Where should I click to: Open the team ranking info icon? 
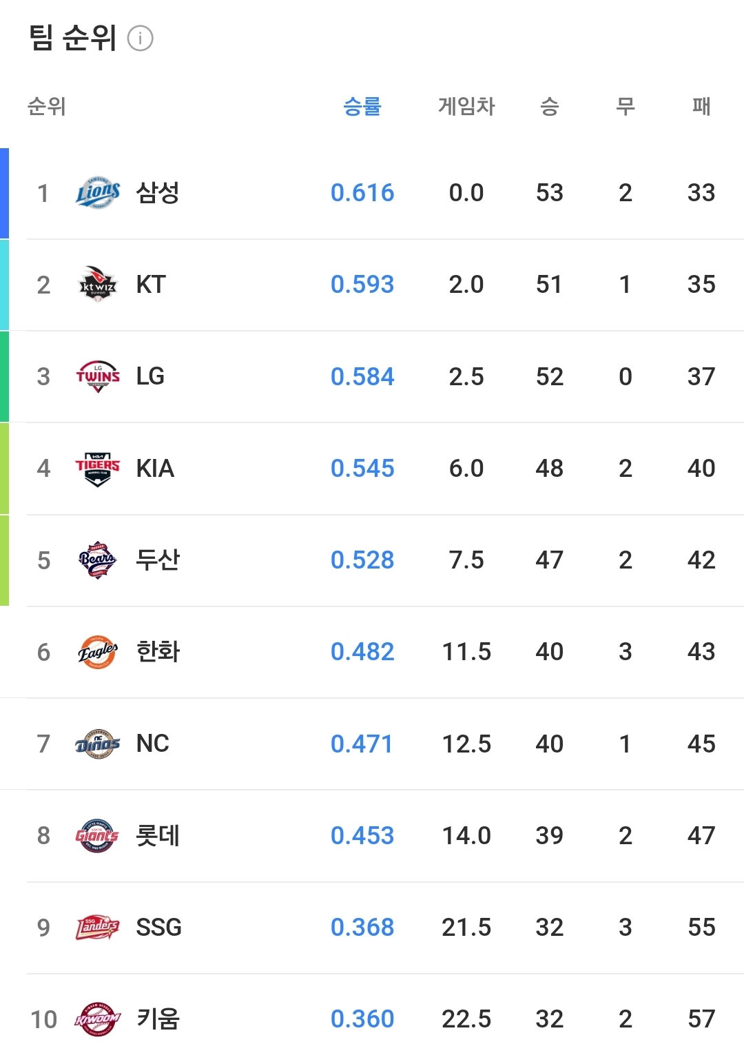point(141,38)
